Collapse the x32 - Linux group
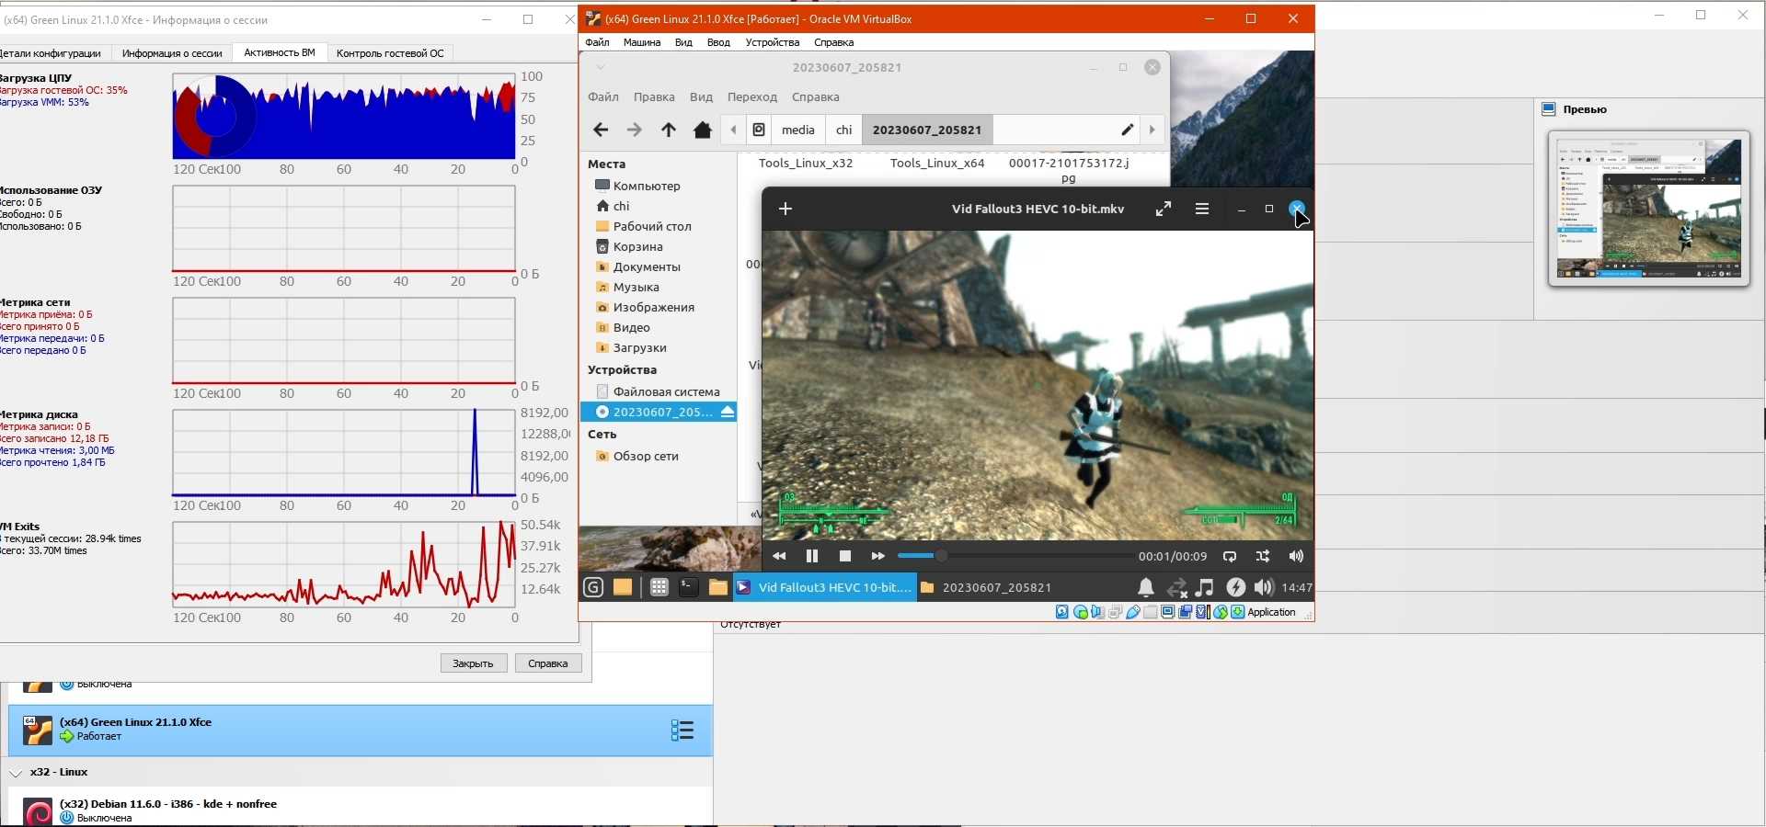1766x827 pixels. click(16, 773)
